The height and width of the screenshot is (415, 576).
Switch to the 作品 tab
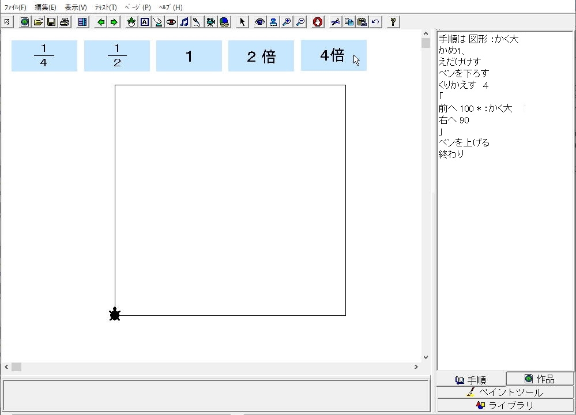[540, 379]
